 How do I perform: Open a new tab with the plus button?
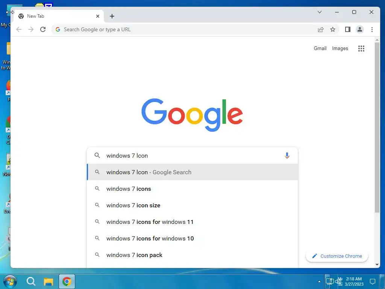pyautogui.click(x=112, y=16)
